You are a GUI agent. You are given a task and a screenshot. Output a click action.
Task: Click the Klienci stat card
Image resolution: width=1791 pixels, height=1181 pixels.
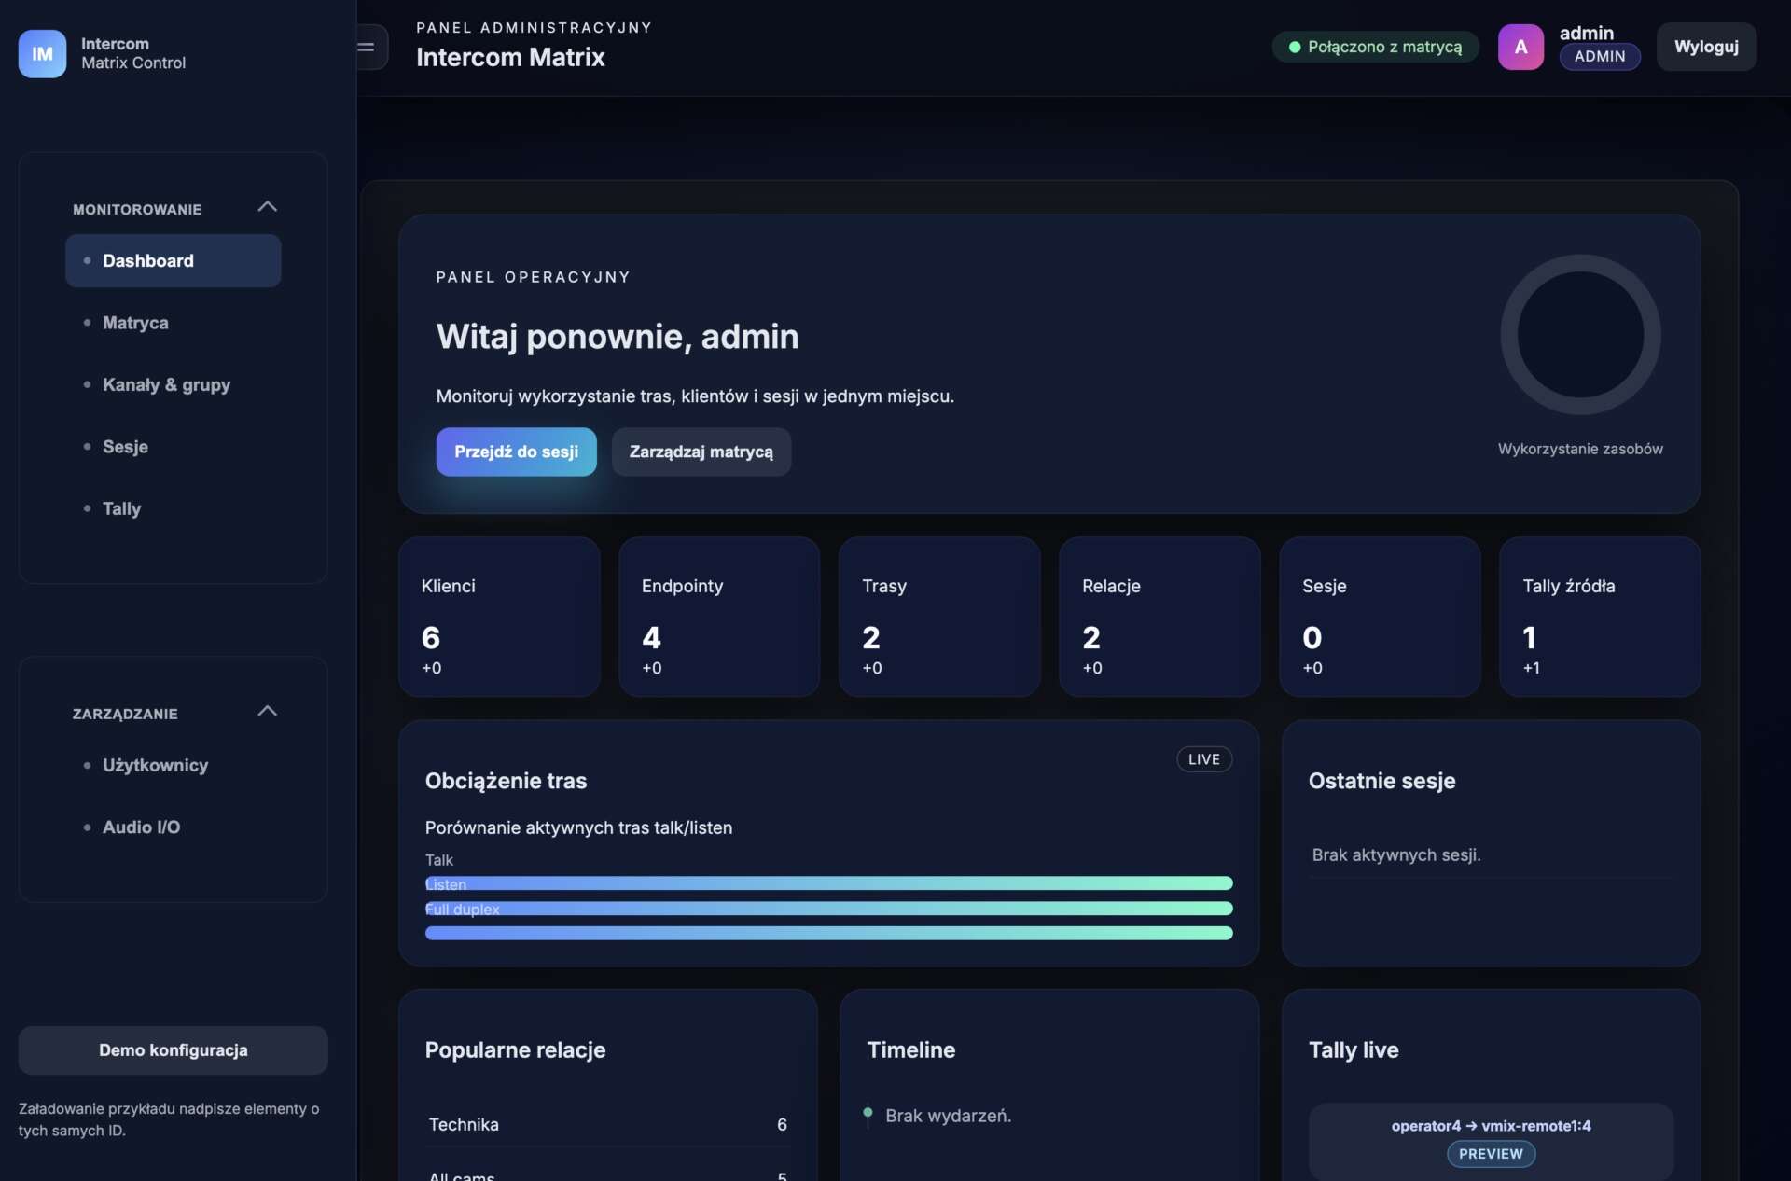499,617
